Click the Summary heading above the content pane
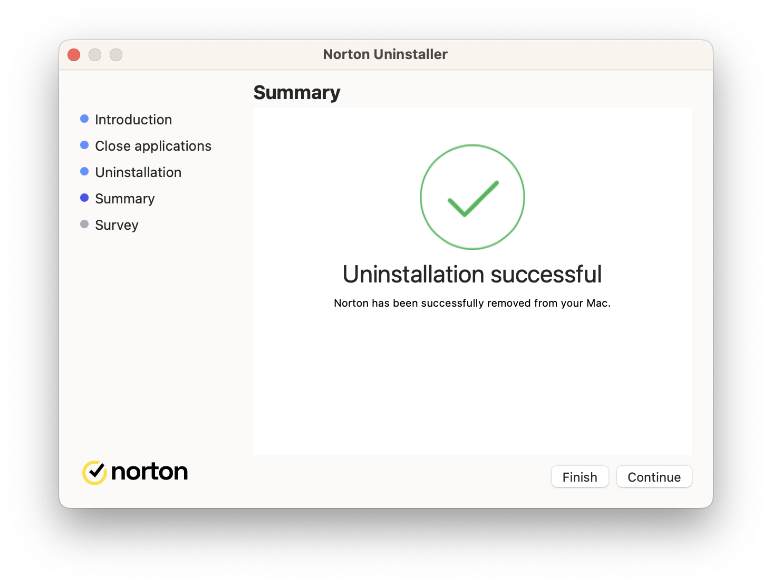Viewport: 772px width, 586px height. 297,93
